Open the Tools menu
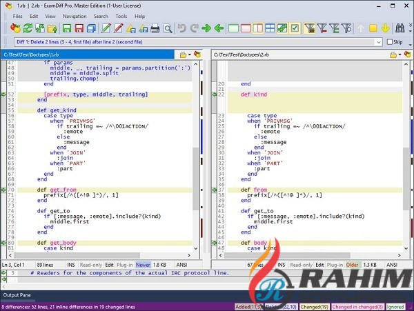 pyautogui.click(x=121, y=15)
